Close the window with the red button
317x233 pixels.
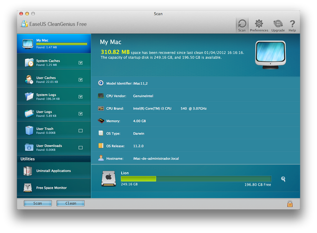click(x=21, y=14)
